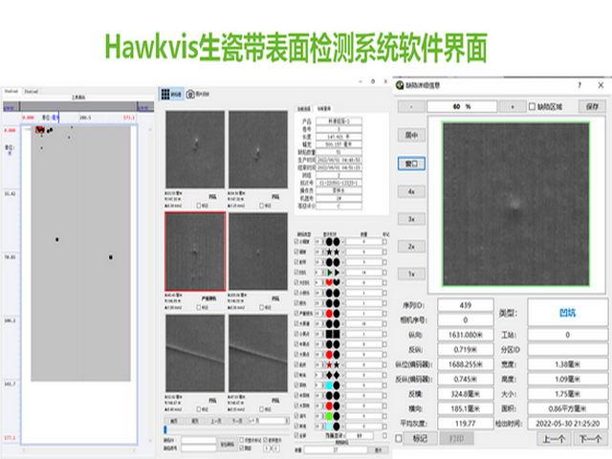Uncheck the defect type in the green triangle row
612x459 pixels.
[x=296, y=273]
